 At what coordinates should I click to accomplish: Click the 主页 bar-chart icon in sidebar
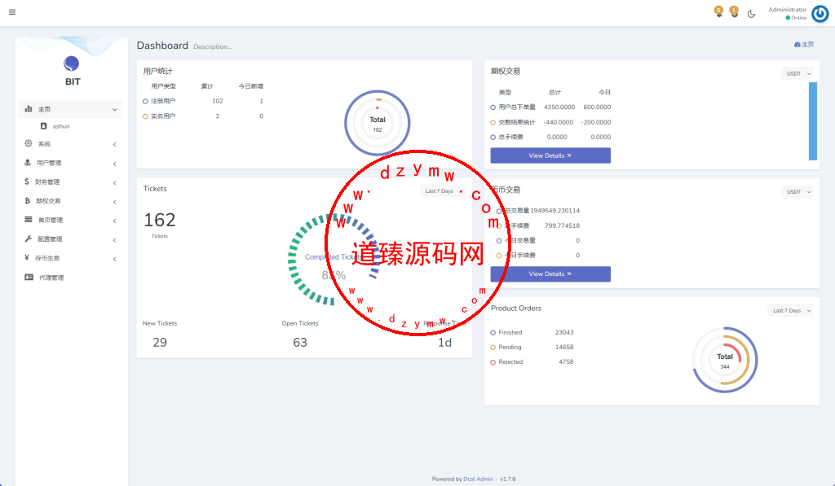point(29,108)
